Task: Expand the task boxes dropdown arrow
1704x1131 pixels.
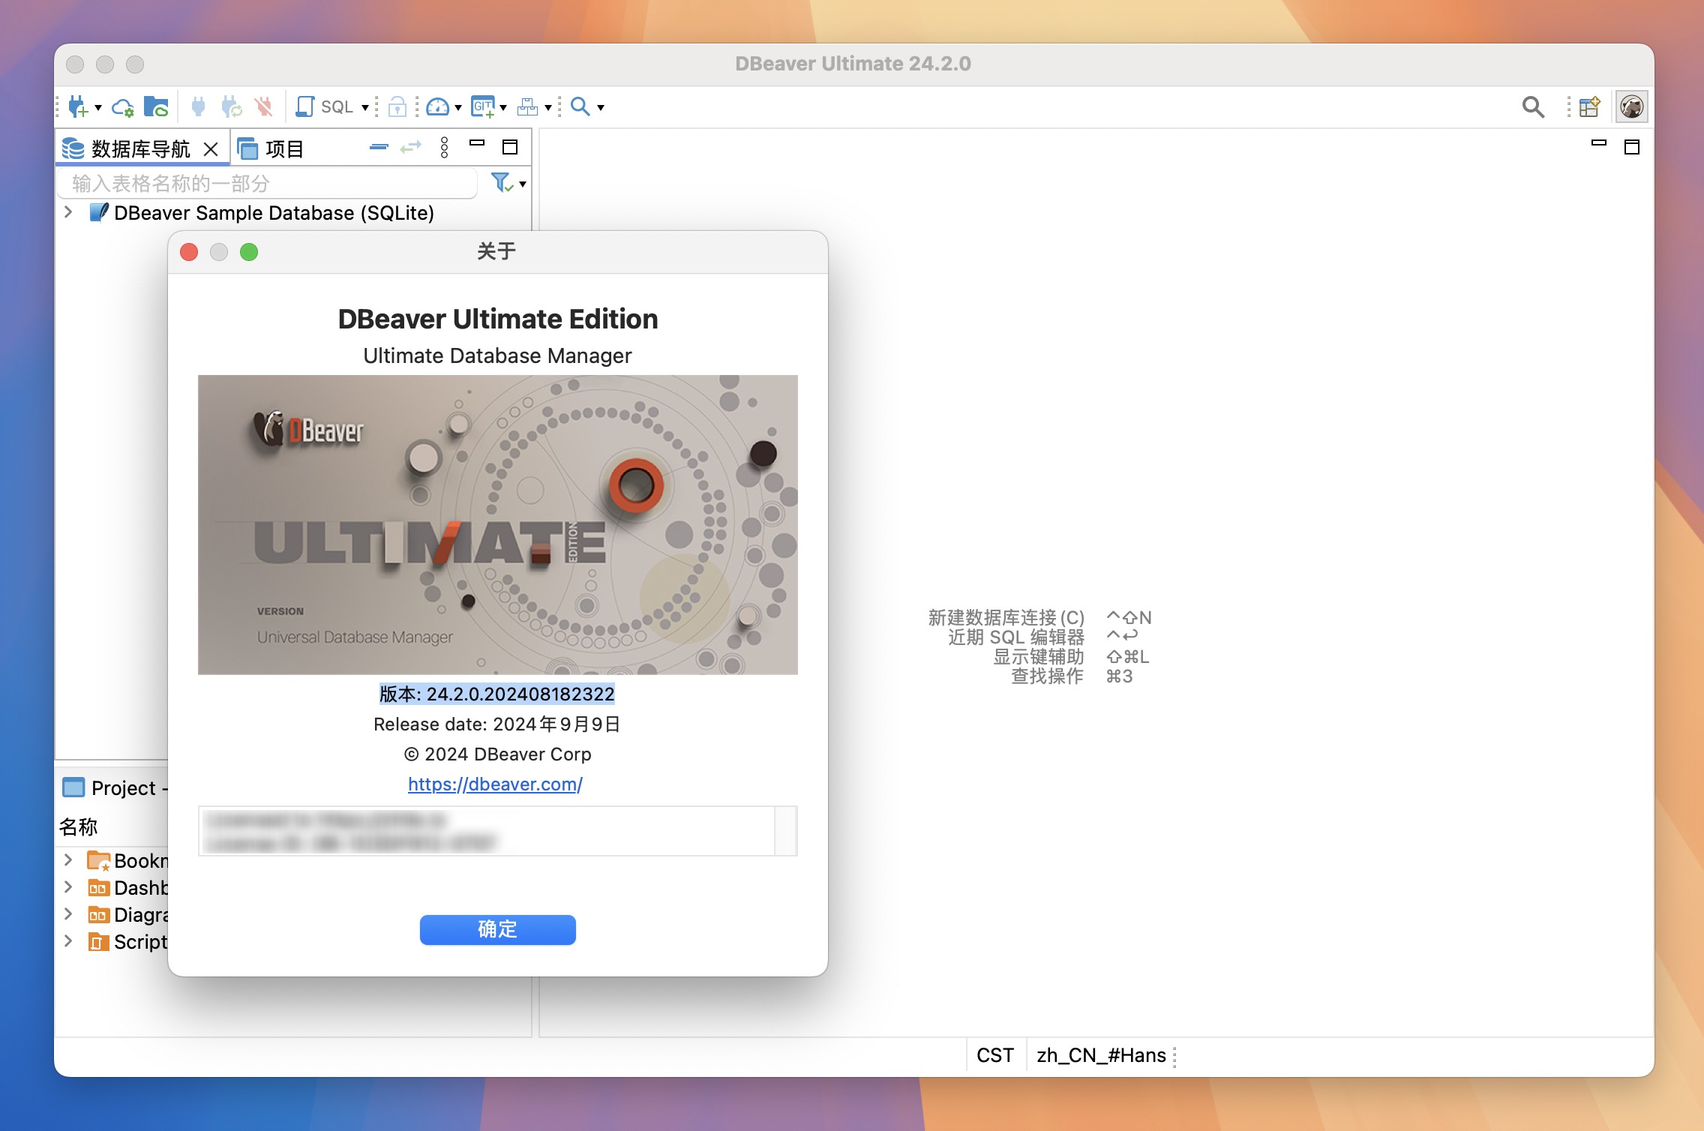Action: [x=548, y=108]
